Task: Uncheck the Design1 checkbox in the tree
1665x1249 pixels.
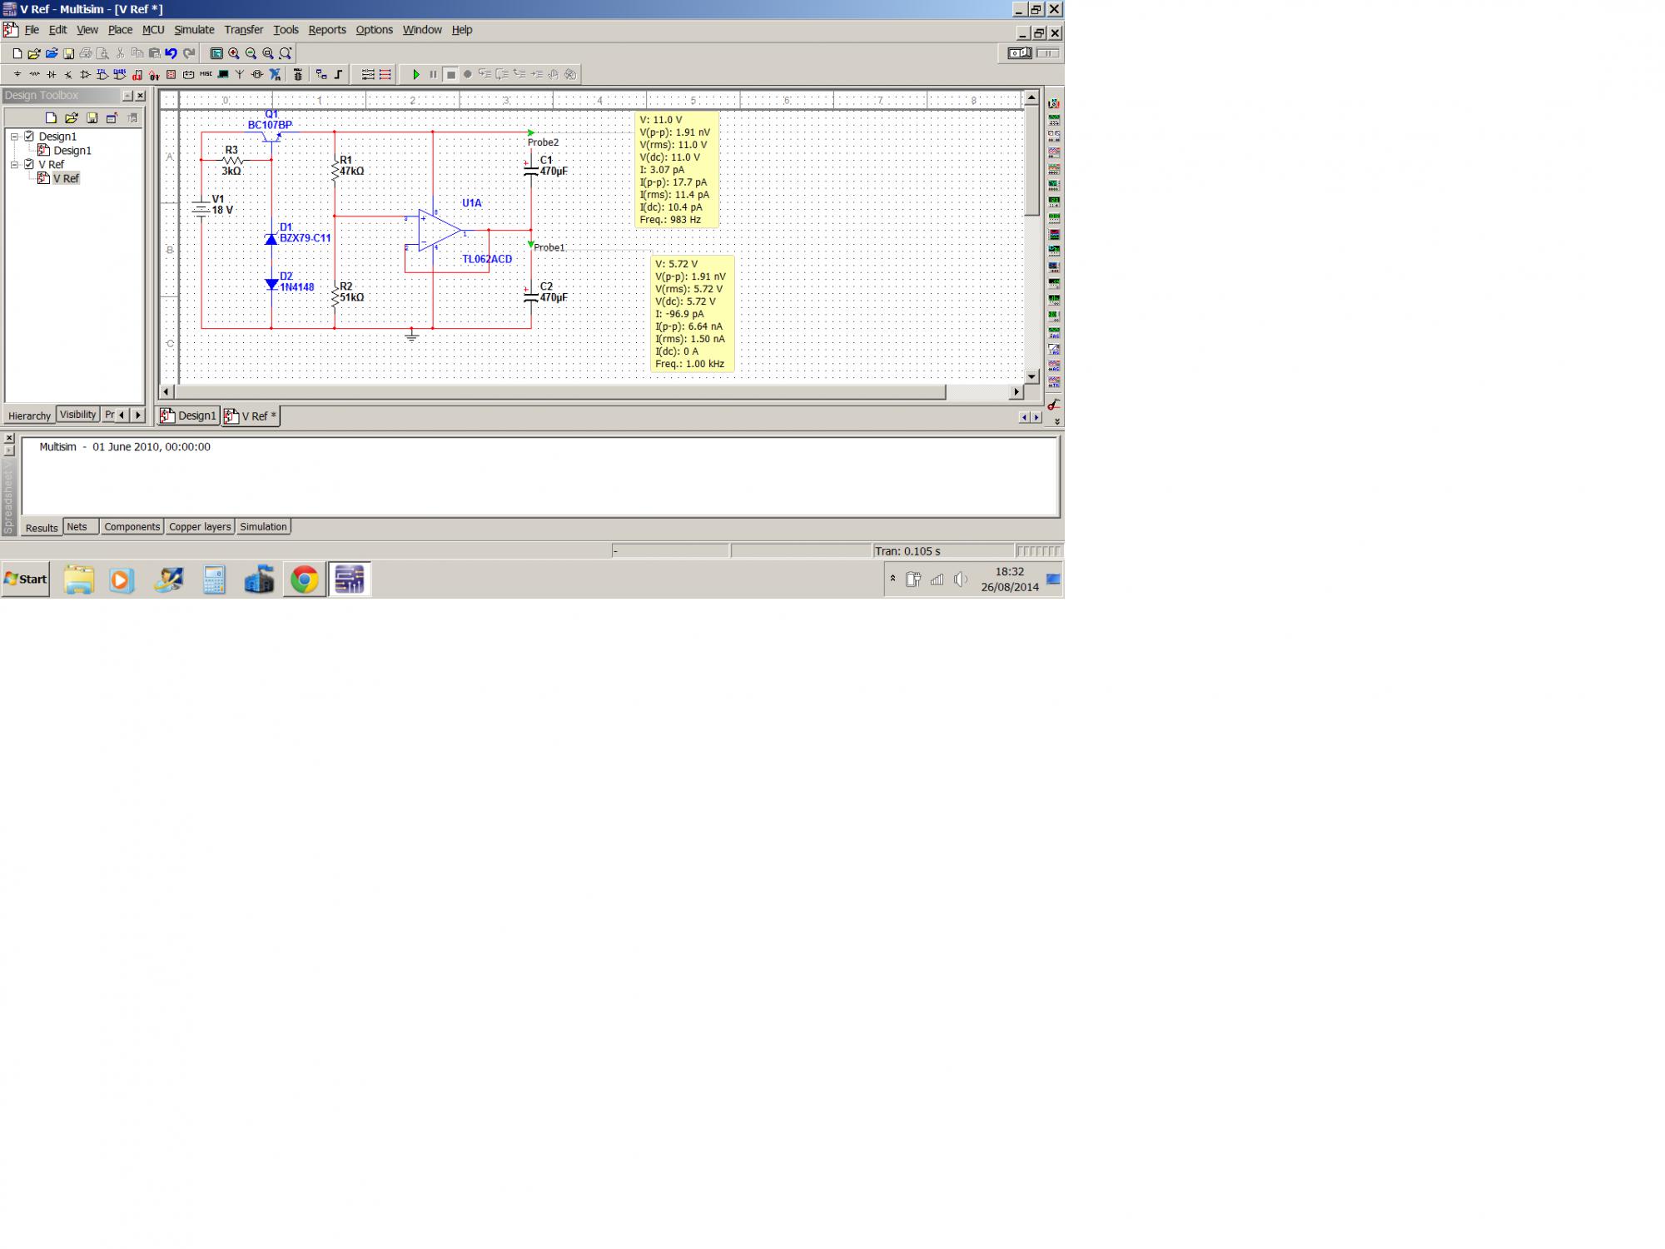Action: [x=29, y=136]
